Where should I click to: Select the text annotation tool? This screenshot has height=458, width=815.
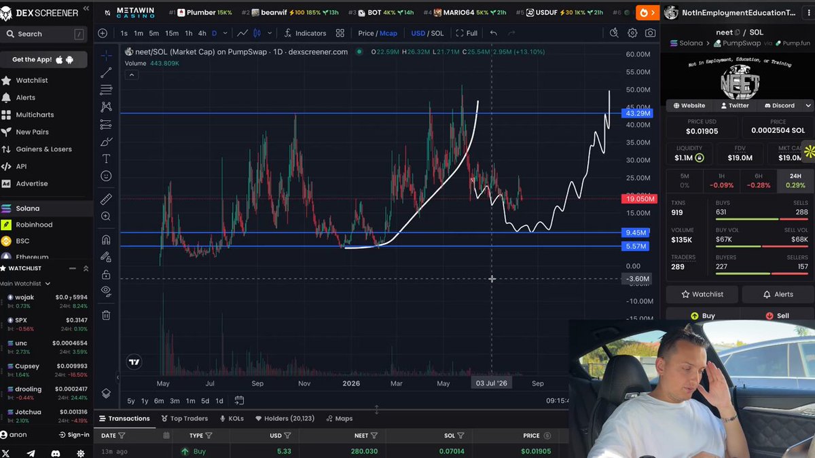point(106,159)
